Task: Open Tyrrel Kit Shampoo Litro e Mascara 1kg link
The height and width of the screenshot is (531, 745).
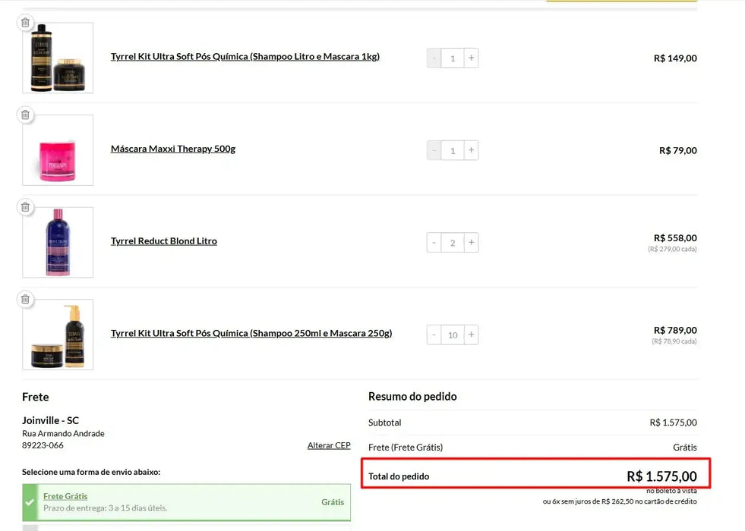Action: click(x=245, y=57)
